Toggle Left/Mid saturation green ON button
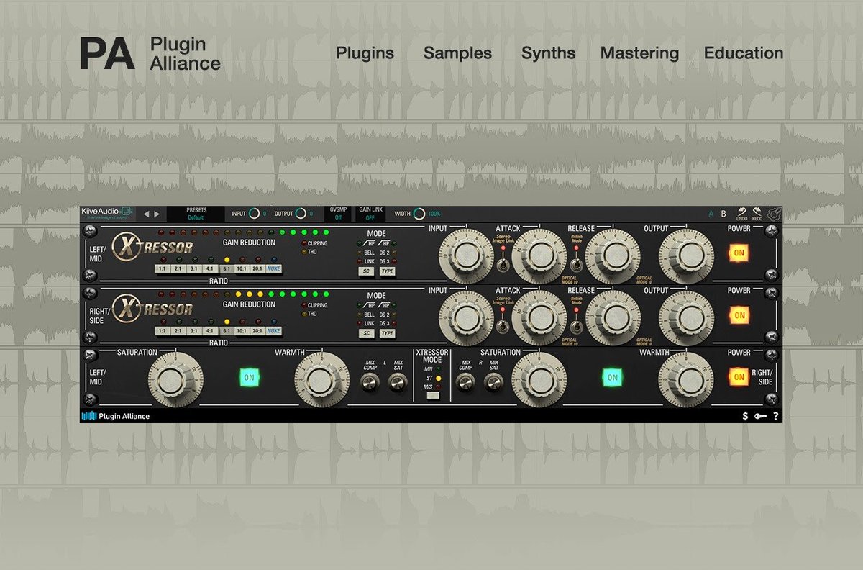 (x=250, y=377)
